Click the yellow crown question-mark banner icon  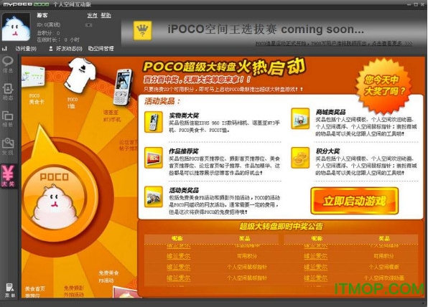142,30
